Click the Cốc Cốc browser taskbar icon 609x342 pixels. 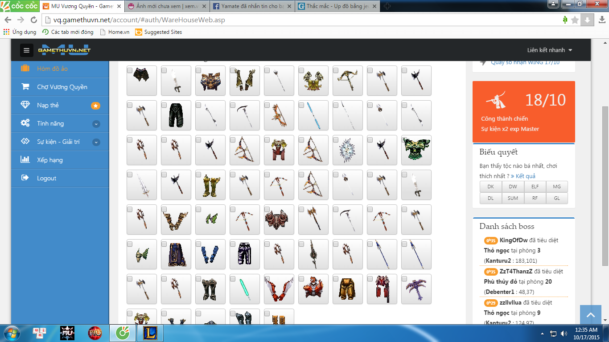pyautogui.click(x=123, y=333)
